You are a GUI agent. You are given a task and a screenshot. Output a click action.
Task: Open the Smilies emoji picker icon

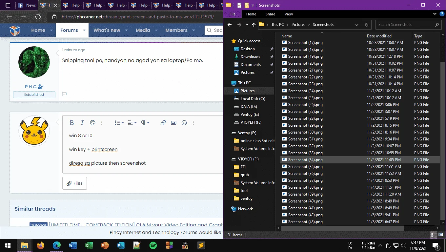tap(184, 123)
